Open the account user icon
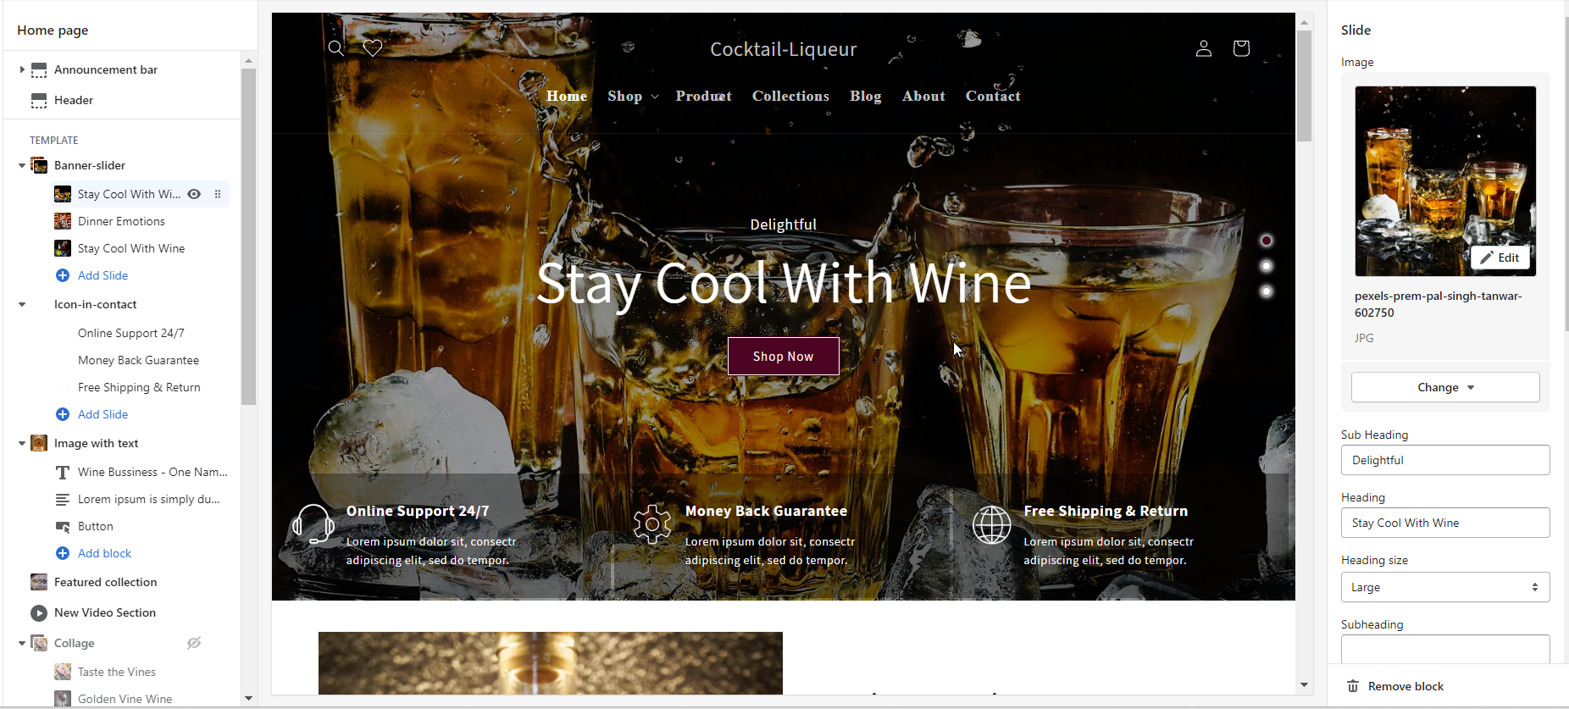The width and height of the screenshot is (1569, 709). pyautogui.click(x=1203, y=48)
